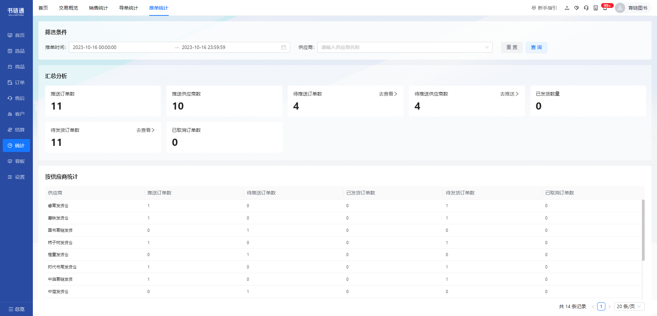
Task: Switch to the 导单统计 tab
Action: 129,8
